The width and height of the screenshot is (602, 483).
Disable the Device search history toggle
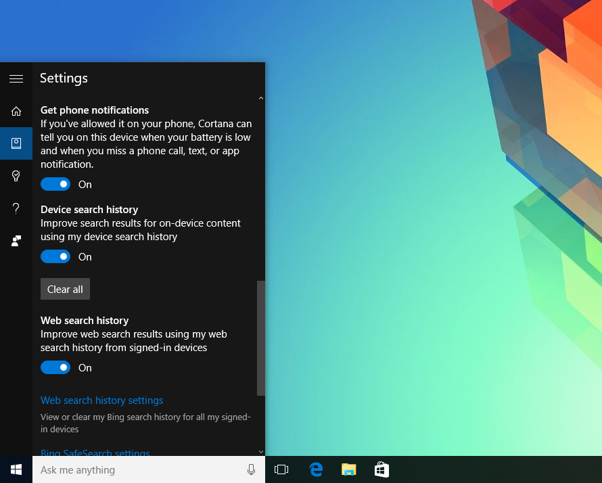coord(55,256)
